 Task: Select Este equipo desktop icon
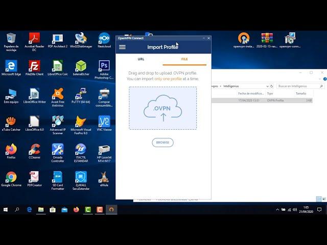[x=11, y=96]
